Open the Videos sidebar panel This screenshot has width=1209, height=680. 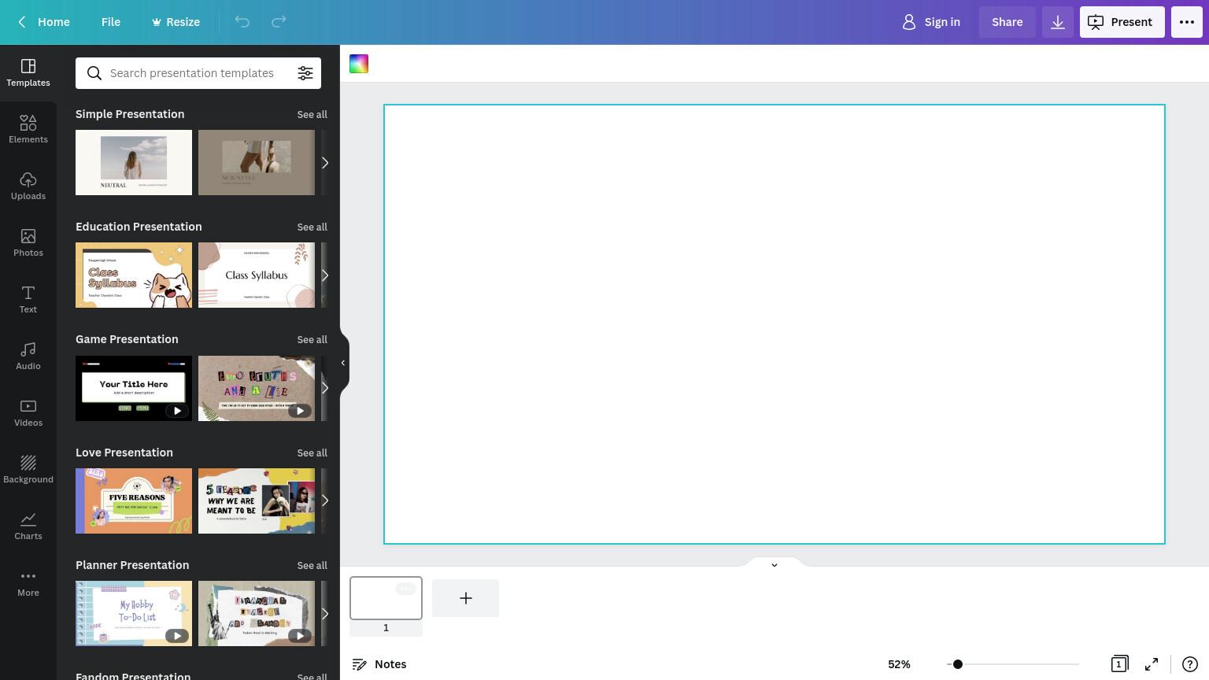pyautogui.click(x=28, y=412)
